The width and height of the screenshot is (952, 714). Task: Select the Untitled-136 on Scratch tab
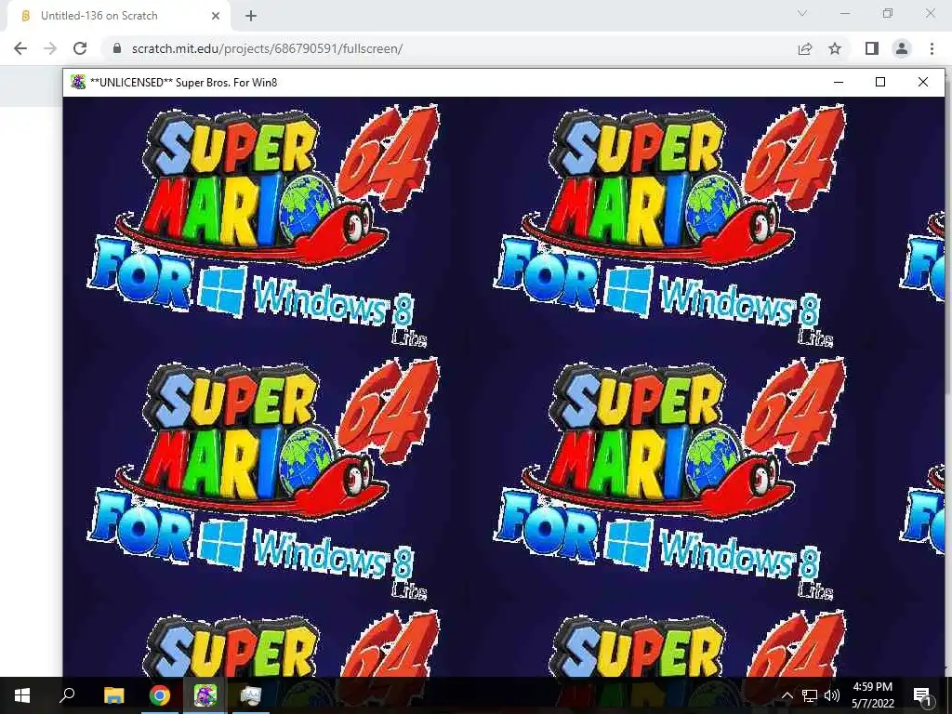(x=118, y=16)
